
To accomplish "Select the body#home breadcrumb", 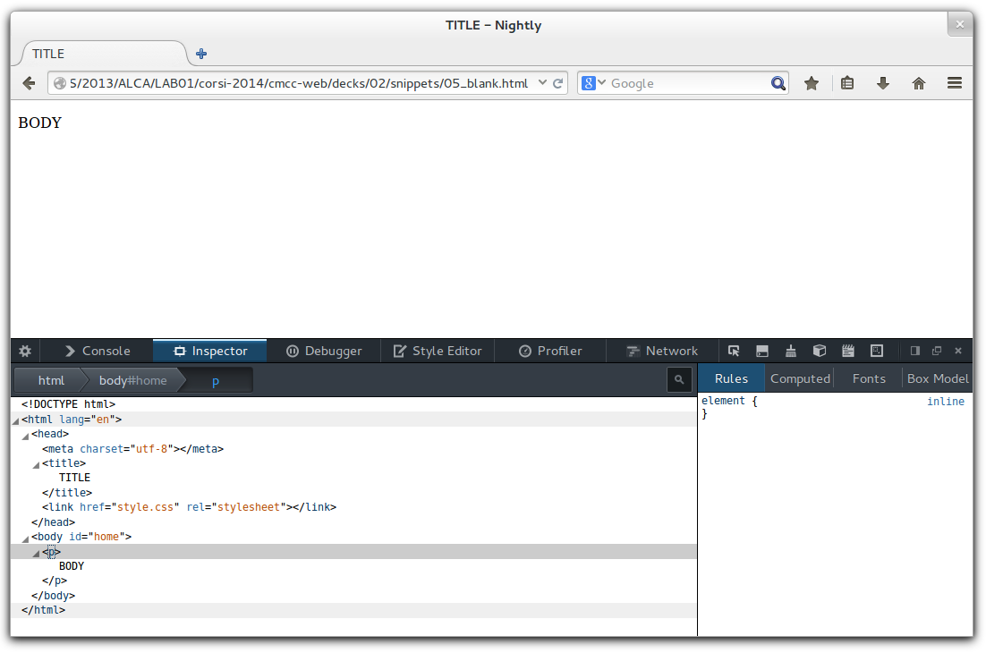I will [x=132, y=380].
